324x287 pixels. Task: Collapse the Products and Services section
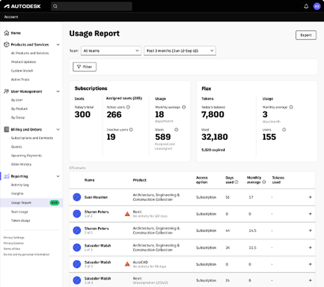pos(58,44)
